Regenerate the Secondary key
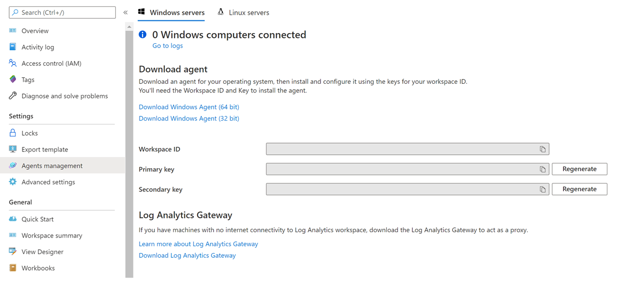 (x=580, y=189)
